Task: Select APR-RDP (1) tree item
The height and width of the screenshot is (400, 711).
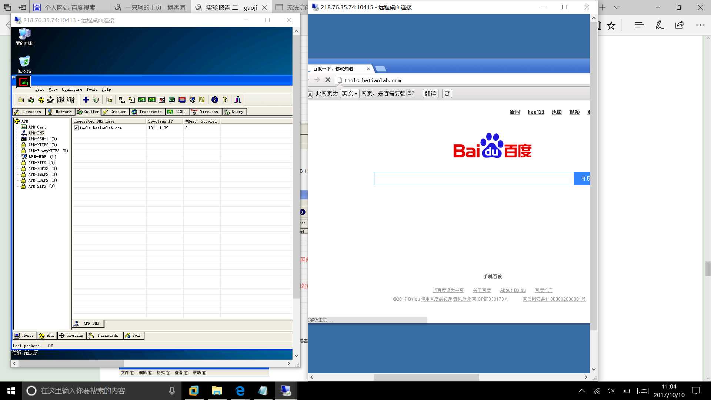Action: pyautogui.click(x=39, y=157)
